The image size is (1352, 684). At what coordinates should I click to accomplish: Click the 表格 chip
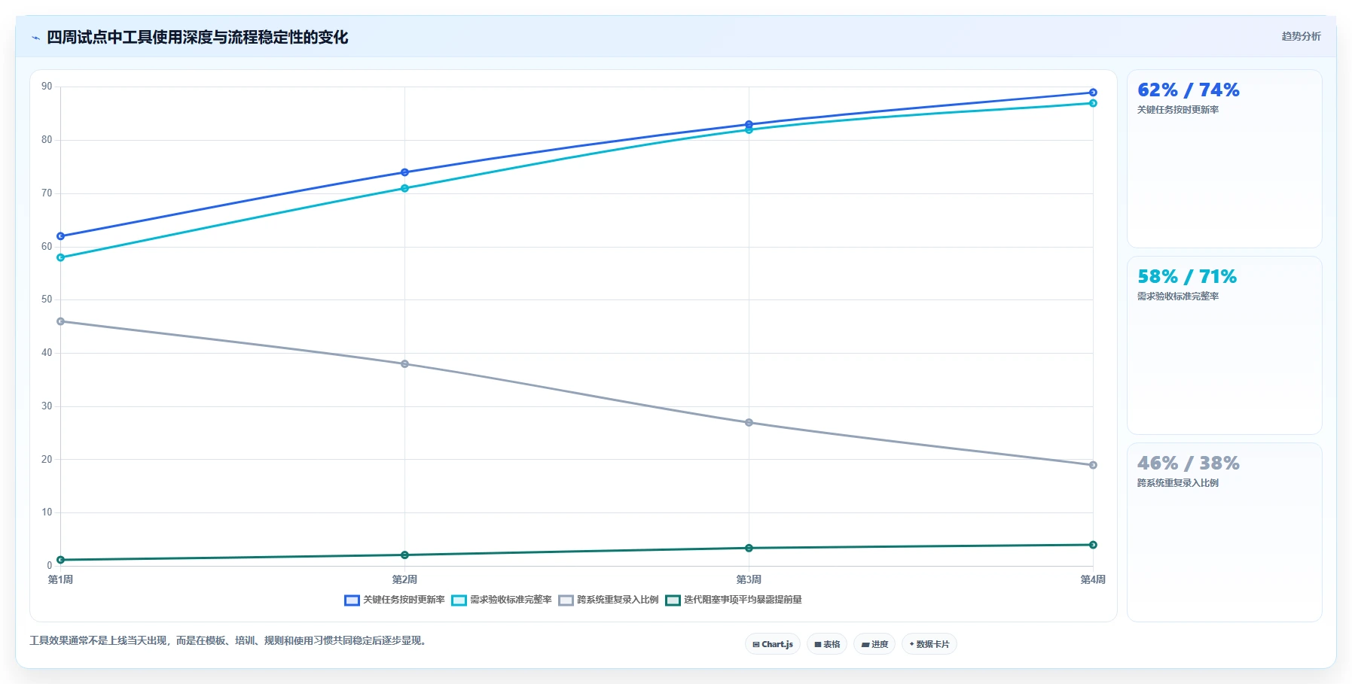click(x=827, y=644)
